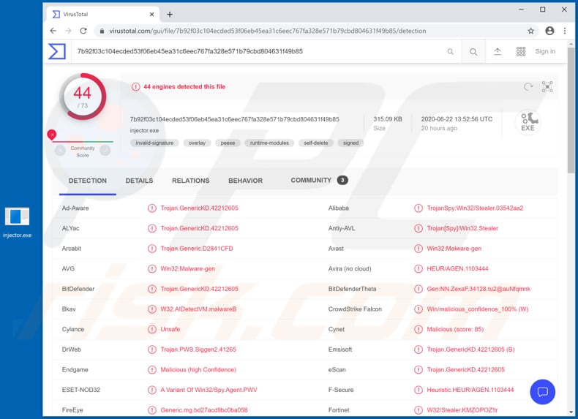Screen dimensions: 578x419
Task: Click the overlay tag
Action: pyautogui.click(x=197, y=143)
